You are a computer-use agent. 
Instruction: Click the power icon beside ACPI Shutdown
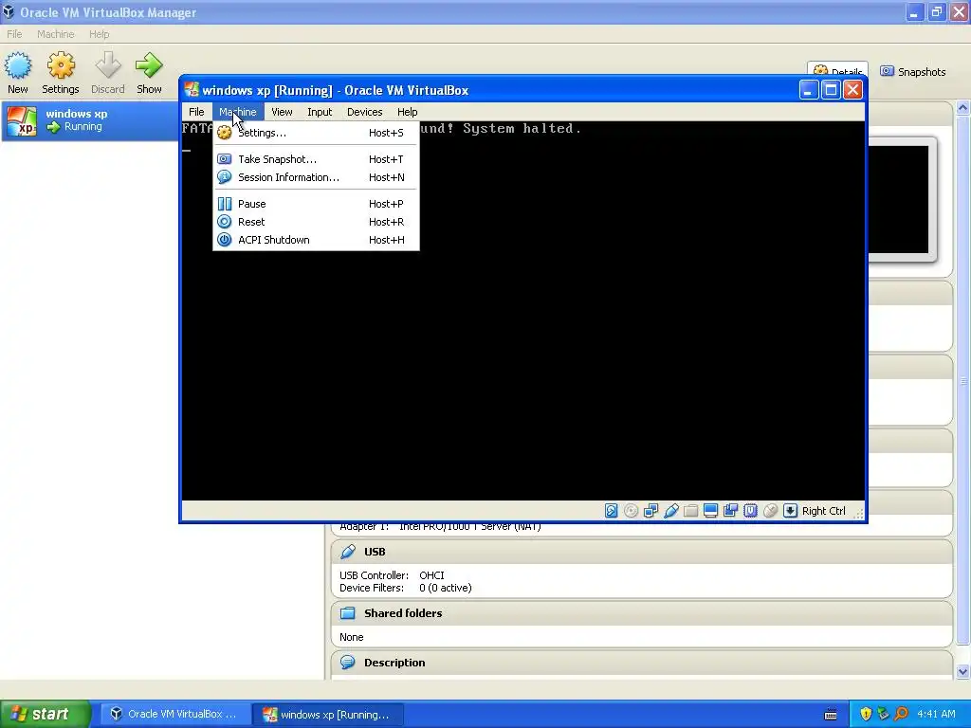click(x=224, y=240)
